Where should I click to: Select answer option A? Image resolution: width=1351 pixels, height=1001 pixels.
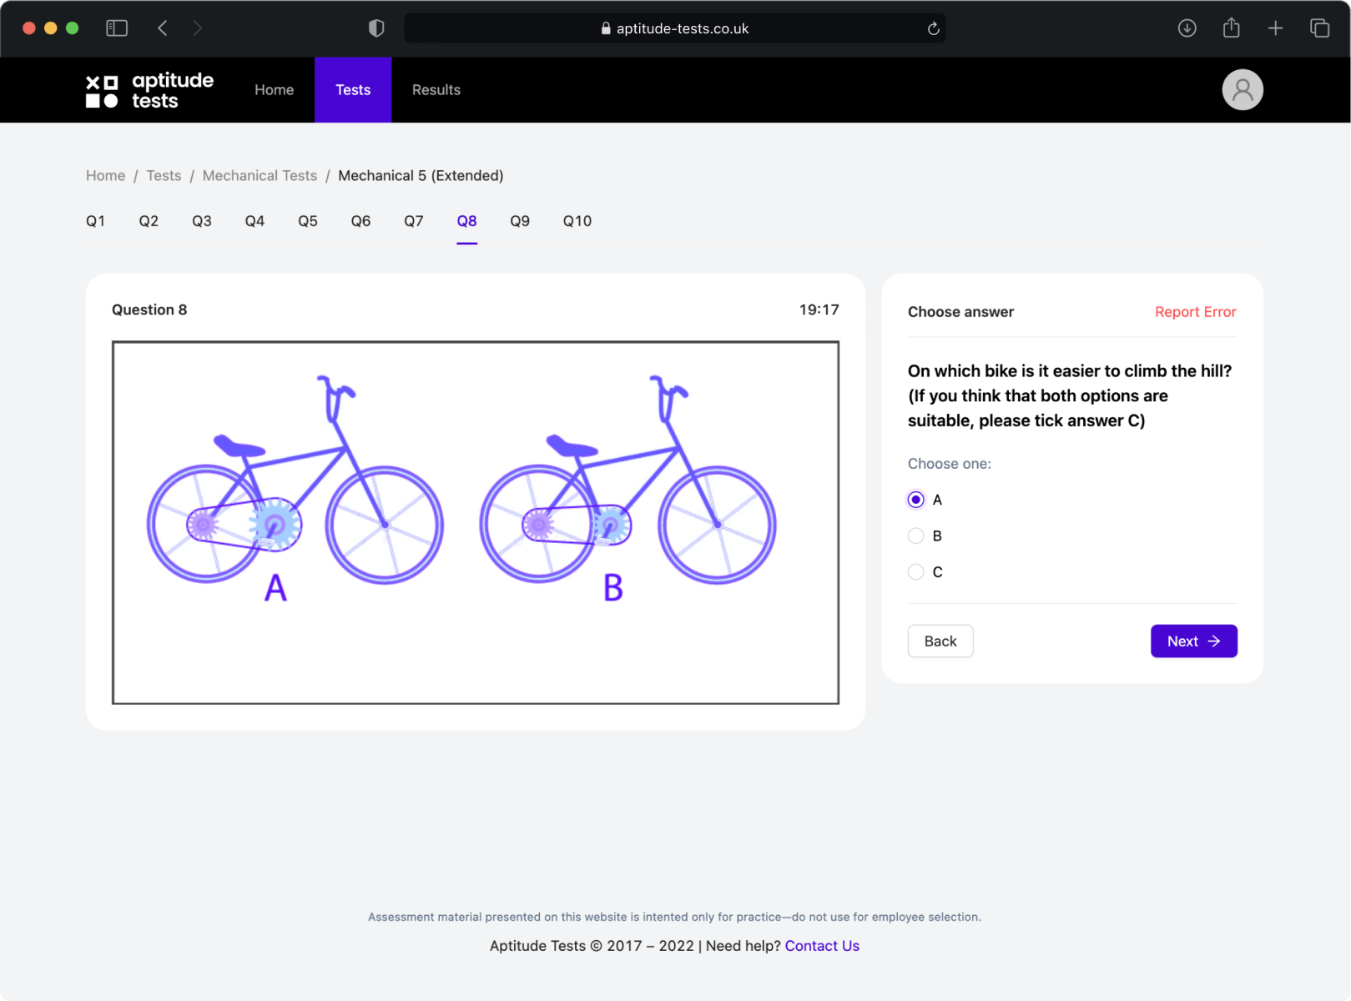916,500
